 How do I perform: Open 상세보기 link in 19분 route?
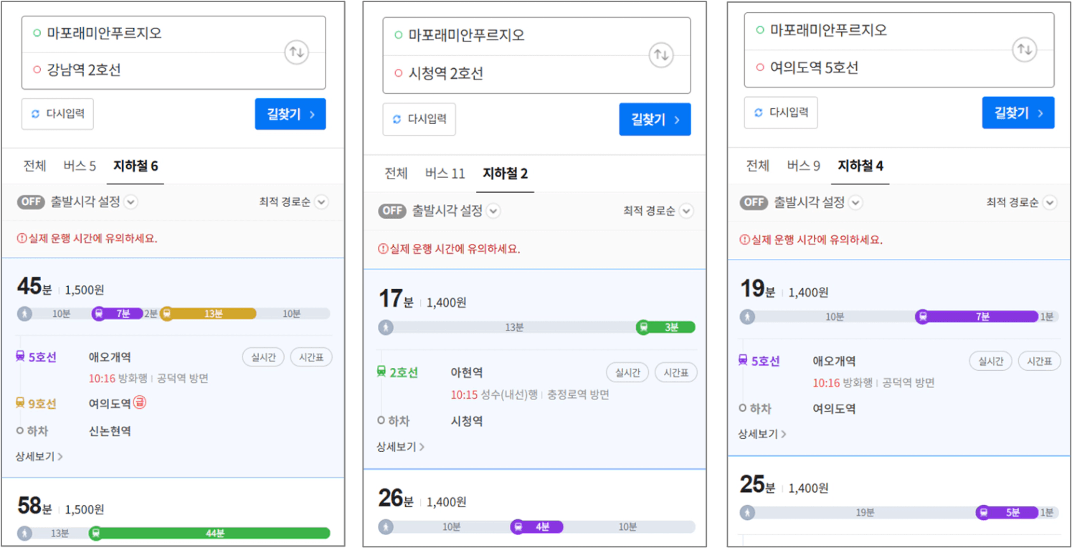(x=762, y=434)
